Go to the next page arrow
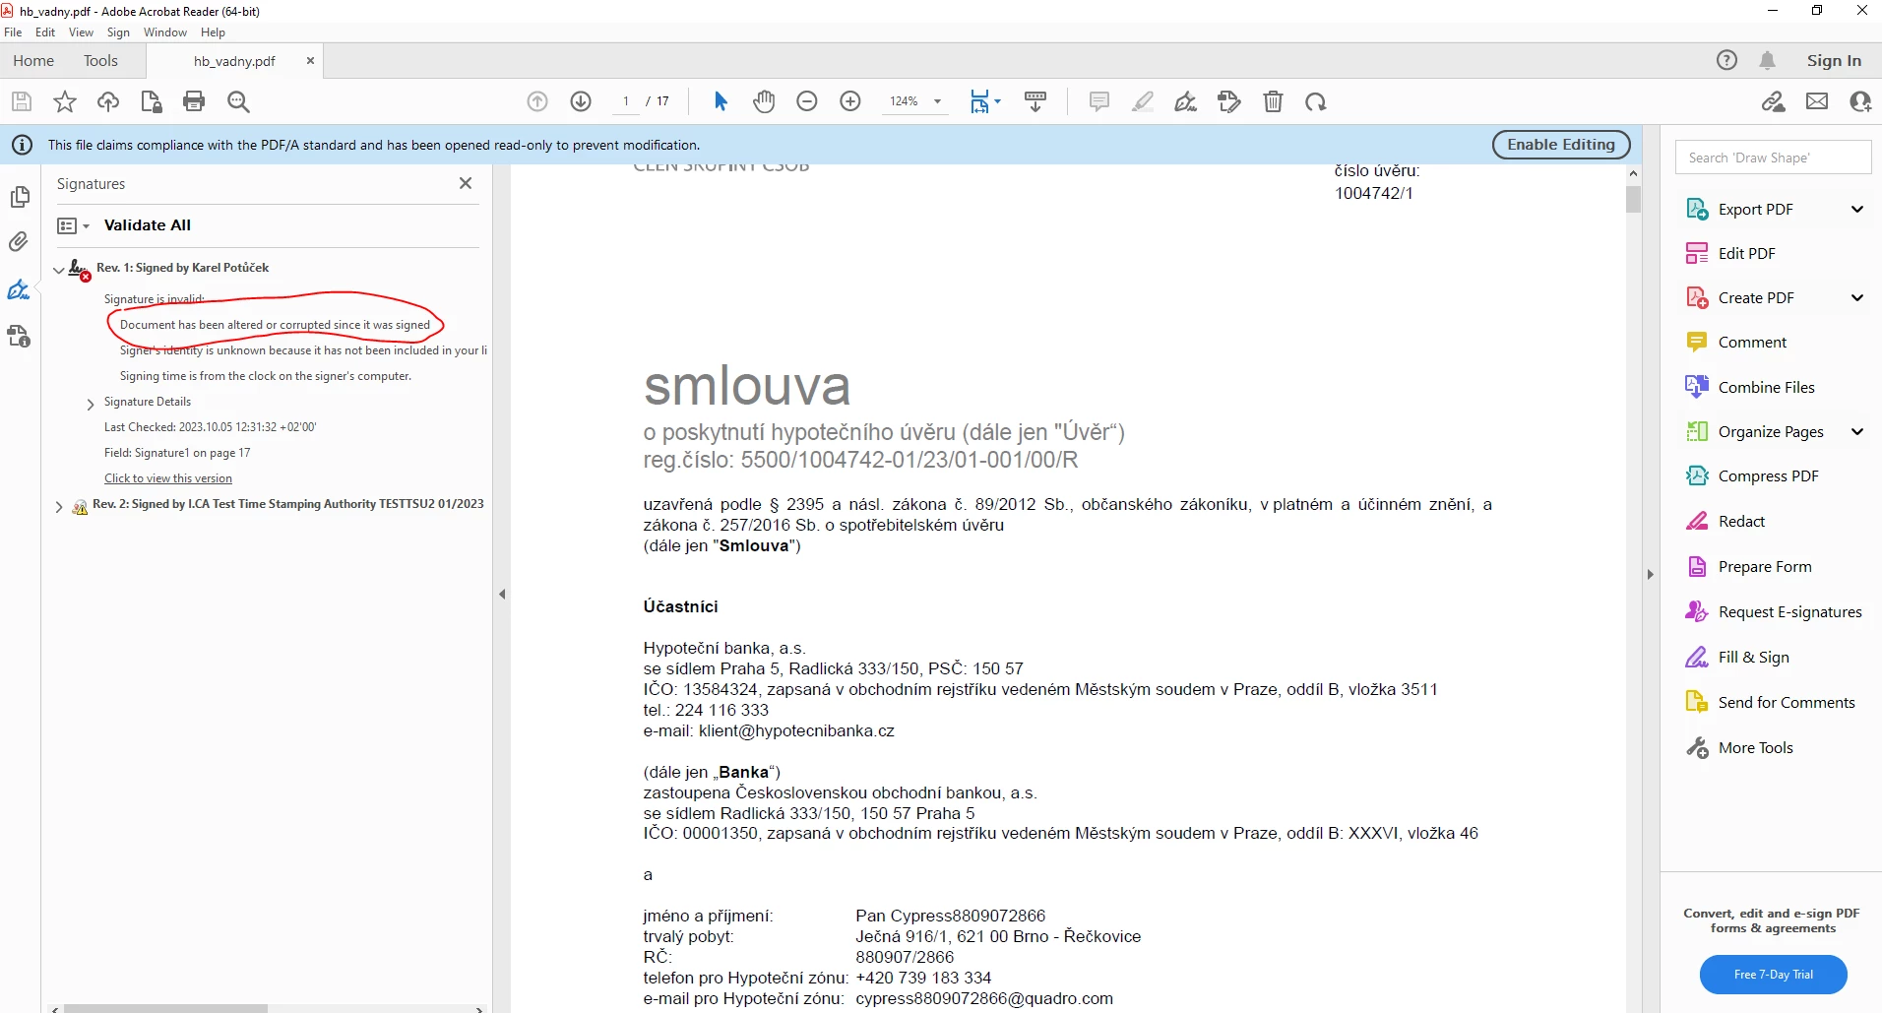The image size is (1882, 1013). click(581, 101)
